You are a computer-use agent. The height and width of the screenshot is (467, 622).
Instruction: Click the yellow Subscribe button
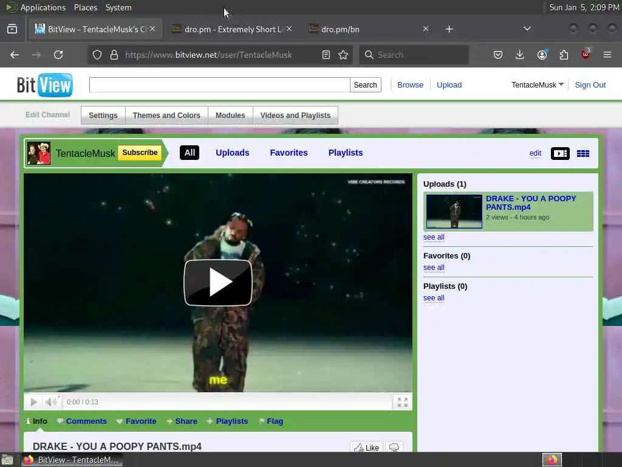(140, 153)
